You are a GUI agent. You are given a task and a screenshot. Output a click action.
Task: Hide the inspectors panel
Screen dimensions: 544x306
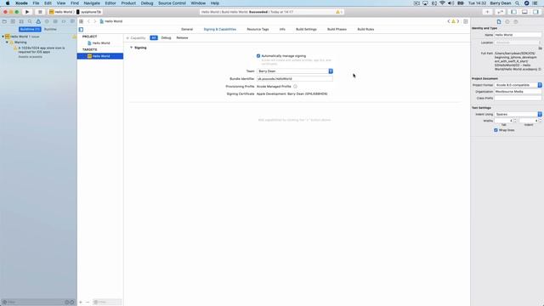(535, 12)
